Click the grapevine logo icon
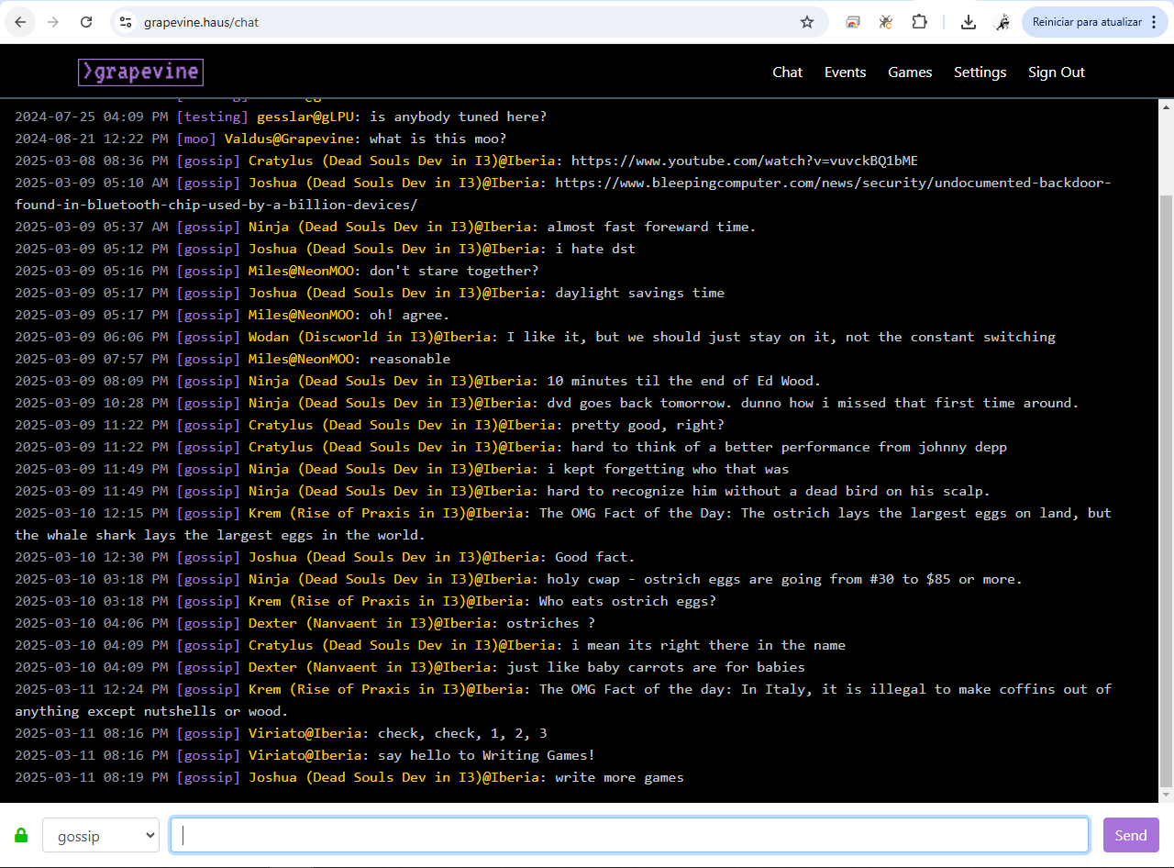This screenshot has height=868, width=1174. pyautogui.click(x=140, y=72)
